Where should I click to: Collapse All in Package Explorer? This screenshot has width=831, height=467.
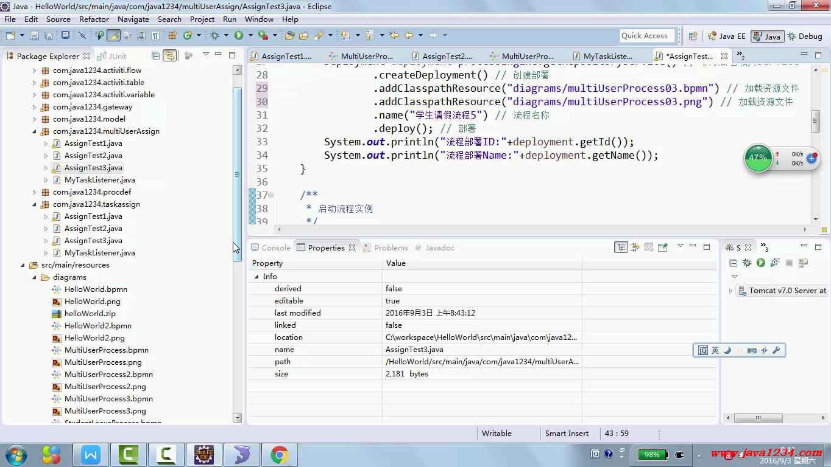[x=155, y=55]
